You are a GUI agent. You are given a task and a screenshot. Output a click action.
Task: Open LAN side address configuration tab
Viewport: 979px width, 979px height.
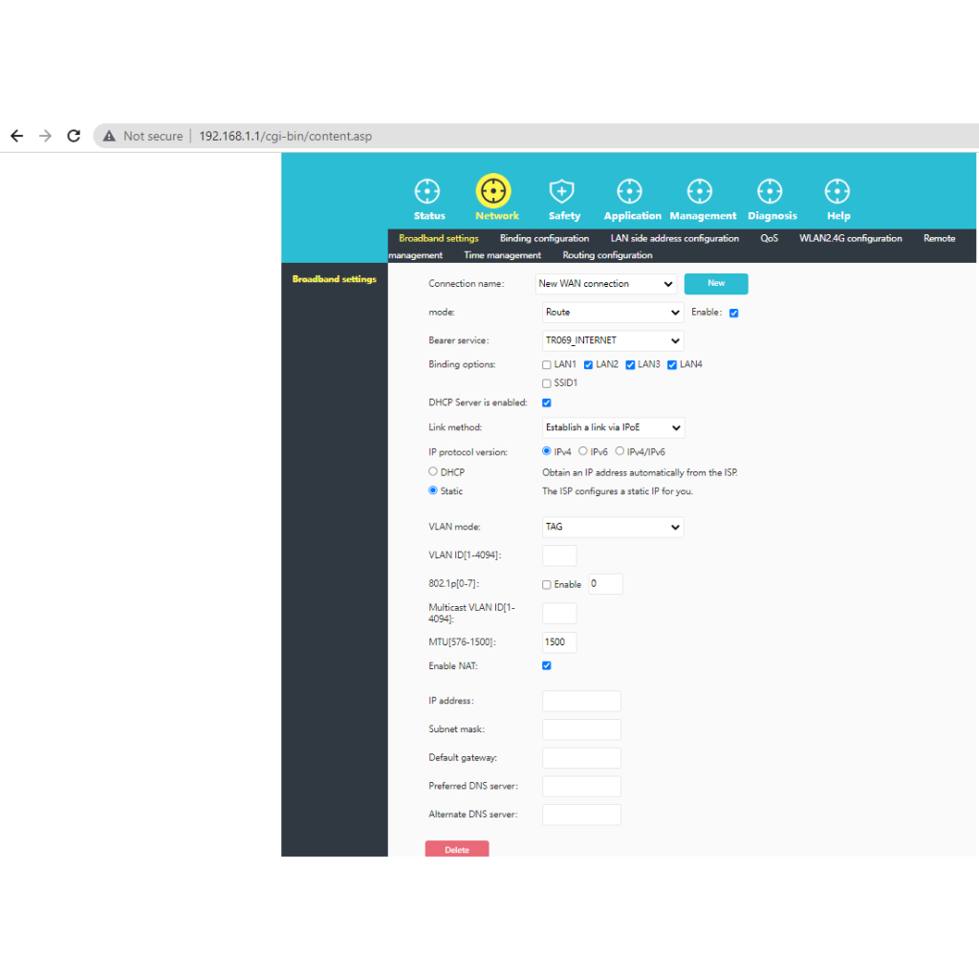(x=674, y=238)
